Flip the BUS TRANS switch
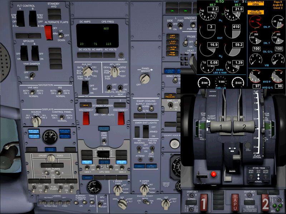This screenshot has height=214, width=286. pyautogui.click(x=103, y=154)
